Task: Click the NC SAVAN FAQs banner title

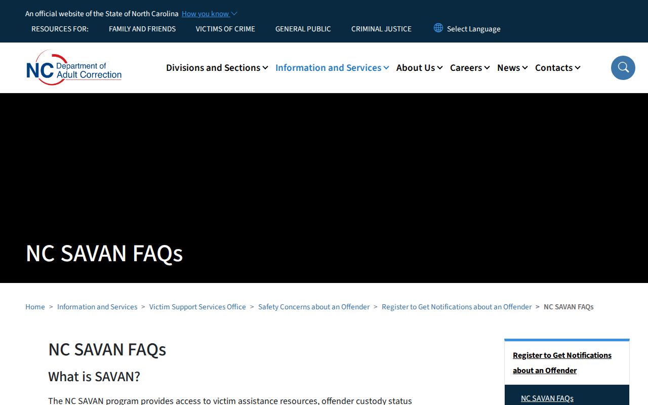Action: point(104,253)
